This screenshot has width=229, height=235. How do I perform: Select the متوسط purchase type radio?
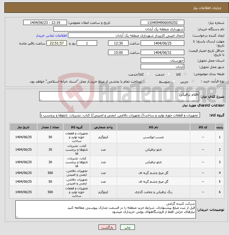174,81
